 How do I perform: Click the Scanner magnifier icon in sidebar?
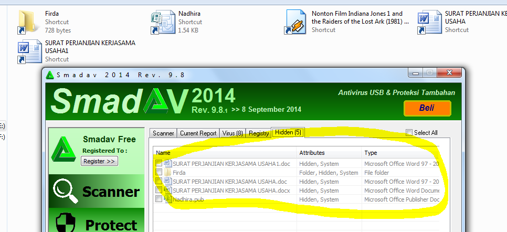click(65, 191)
